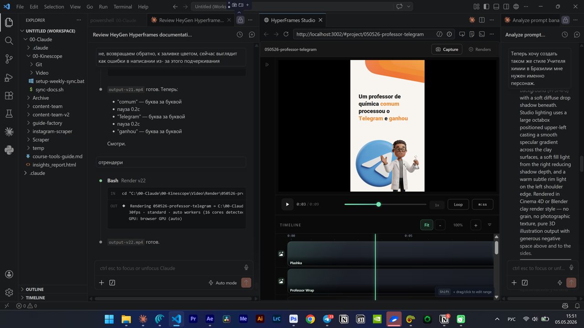Reload the HyperFrames Studio browser page
The height and width of the screenshot is (328, 584).
pos(286,34)
